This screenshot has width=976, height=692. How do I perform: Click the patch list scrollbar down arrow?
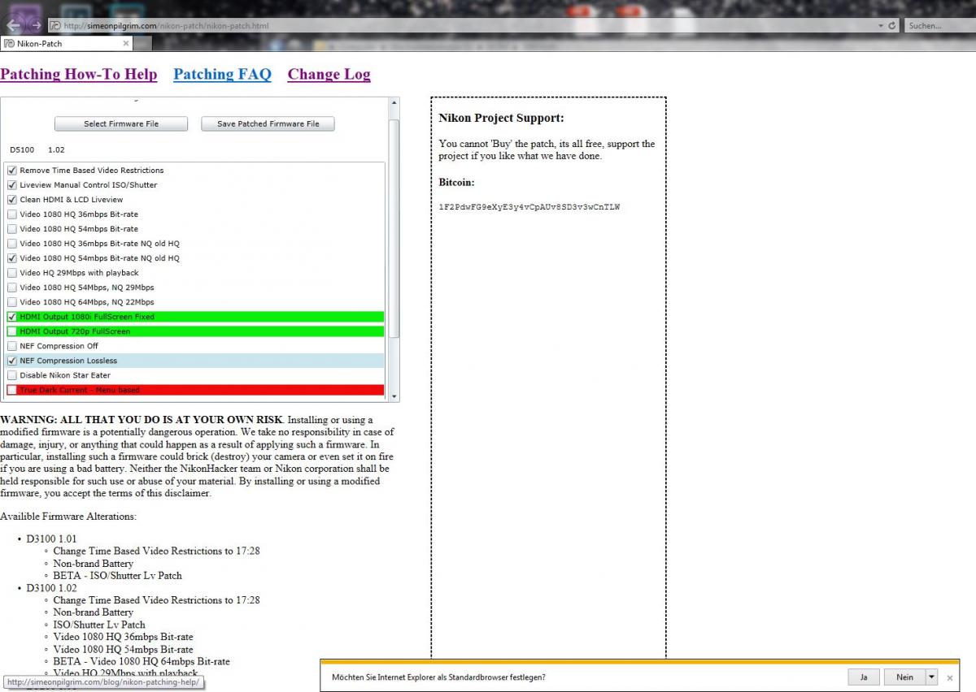394,396
